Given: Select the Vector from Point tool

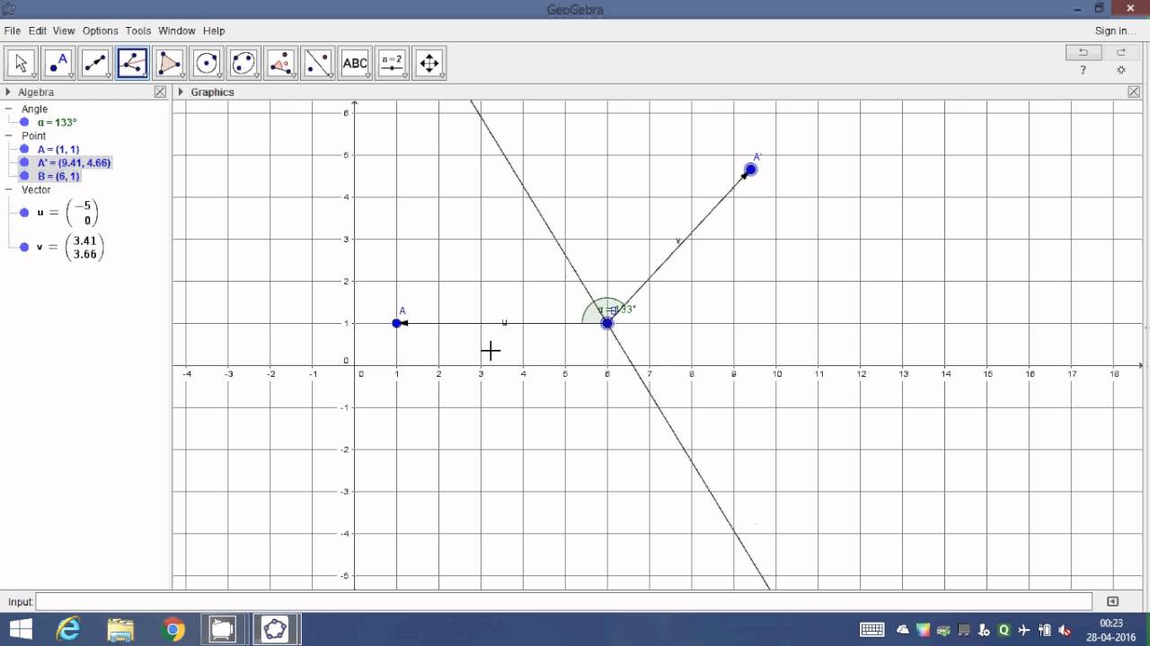Looking at the screenshot, I should click(132, 63).
